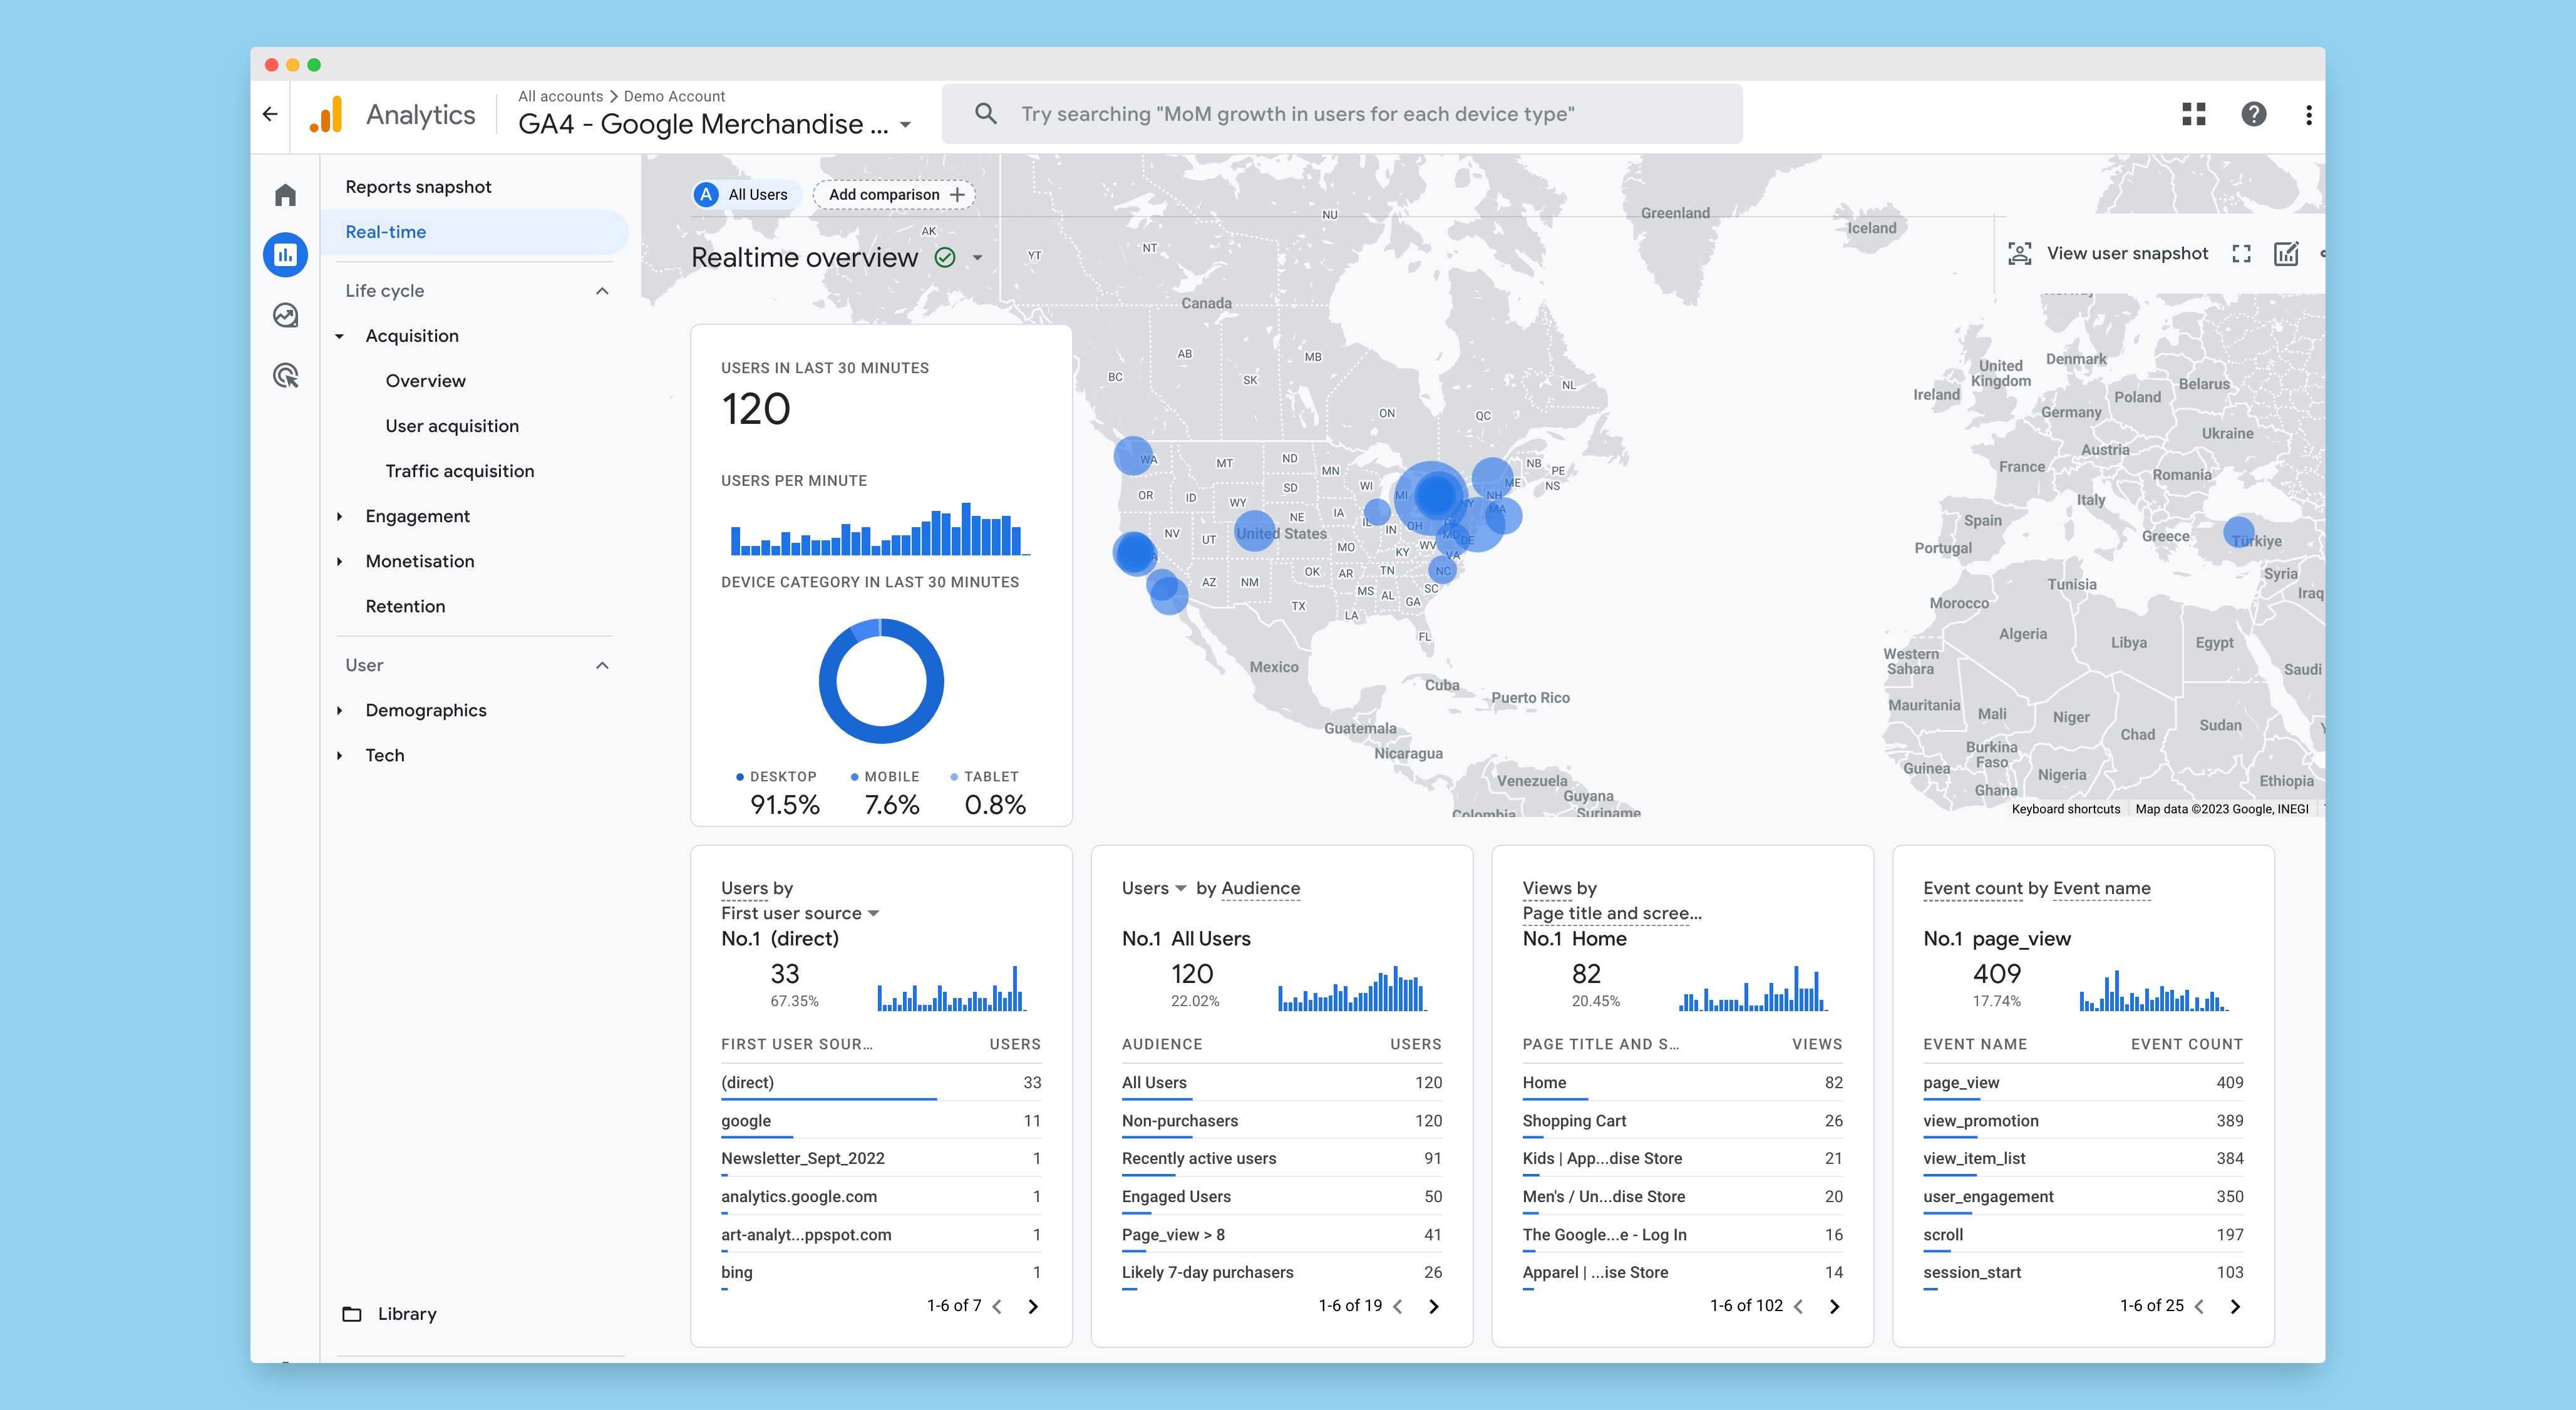Viewport: 2576px width, 1410px height.
Task: Click the fullscreen expand icon
Action: point(2241,254)
